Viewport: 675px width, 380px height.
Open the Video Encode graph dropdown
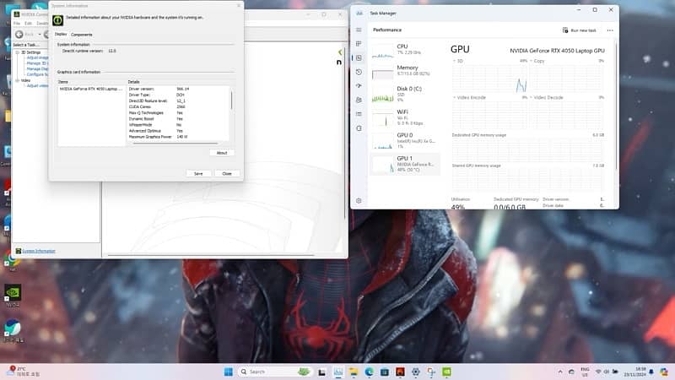tap(456, 97)
